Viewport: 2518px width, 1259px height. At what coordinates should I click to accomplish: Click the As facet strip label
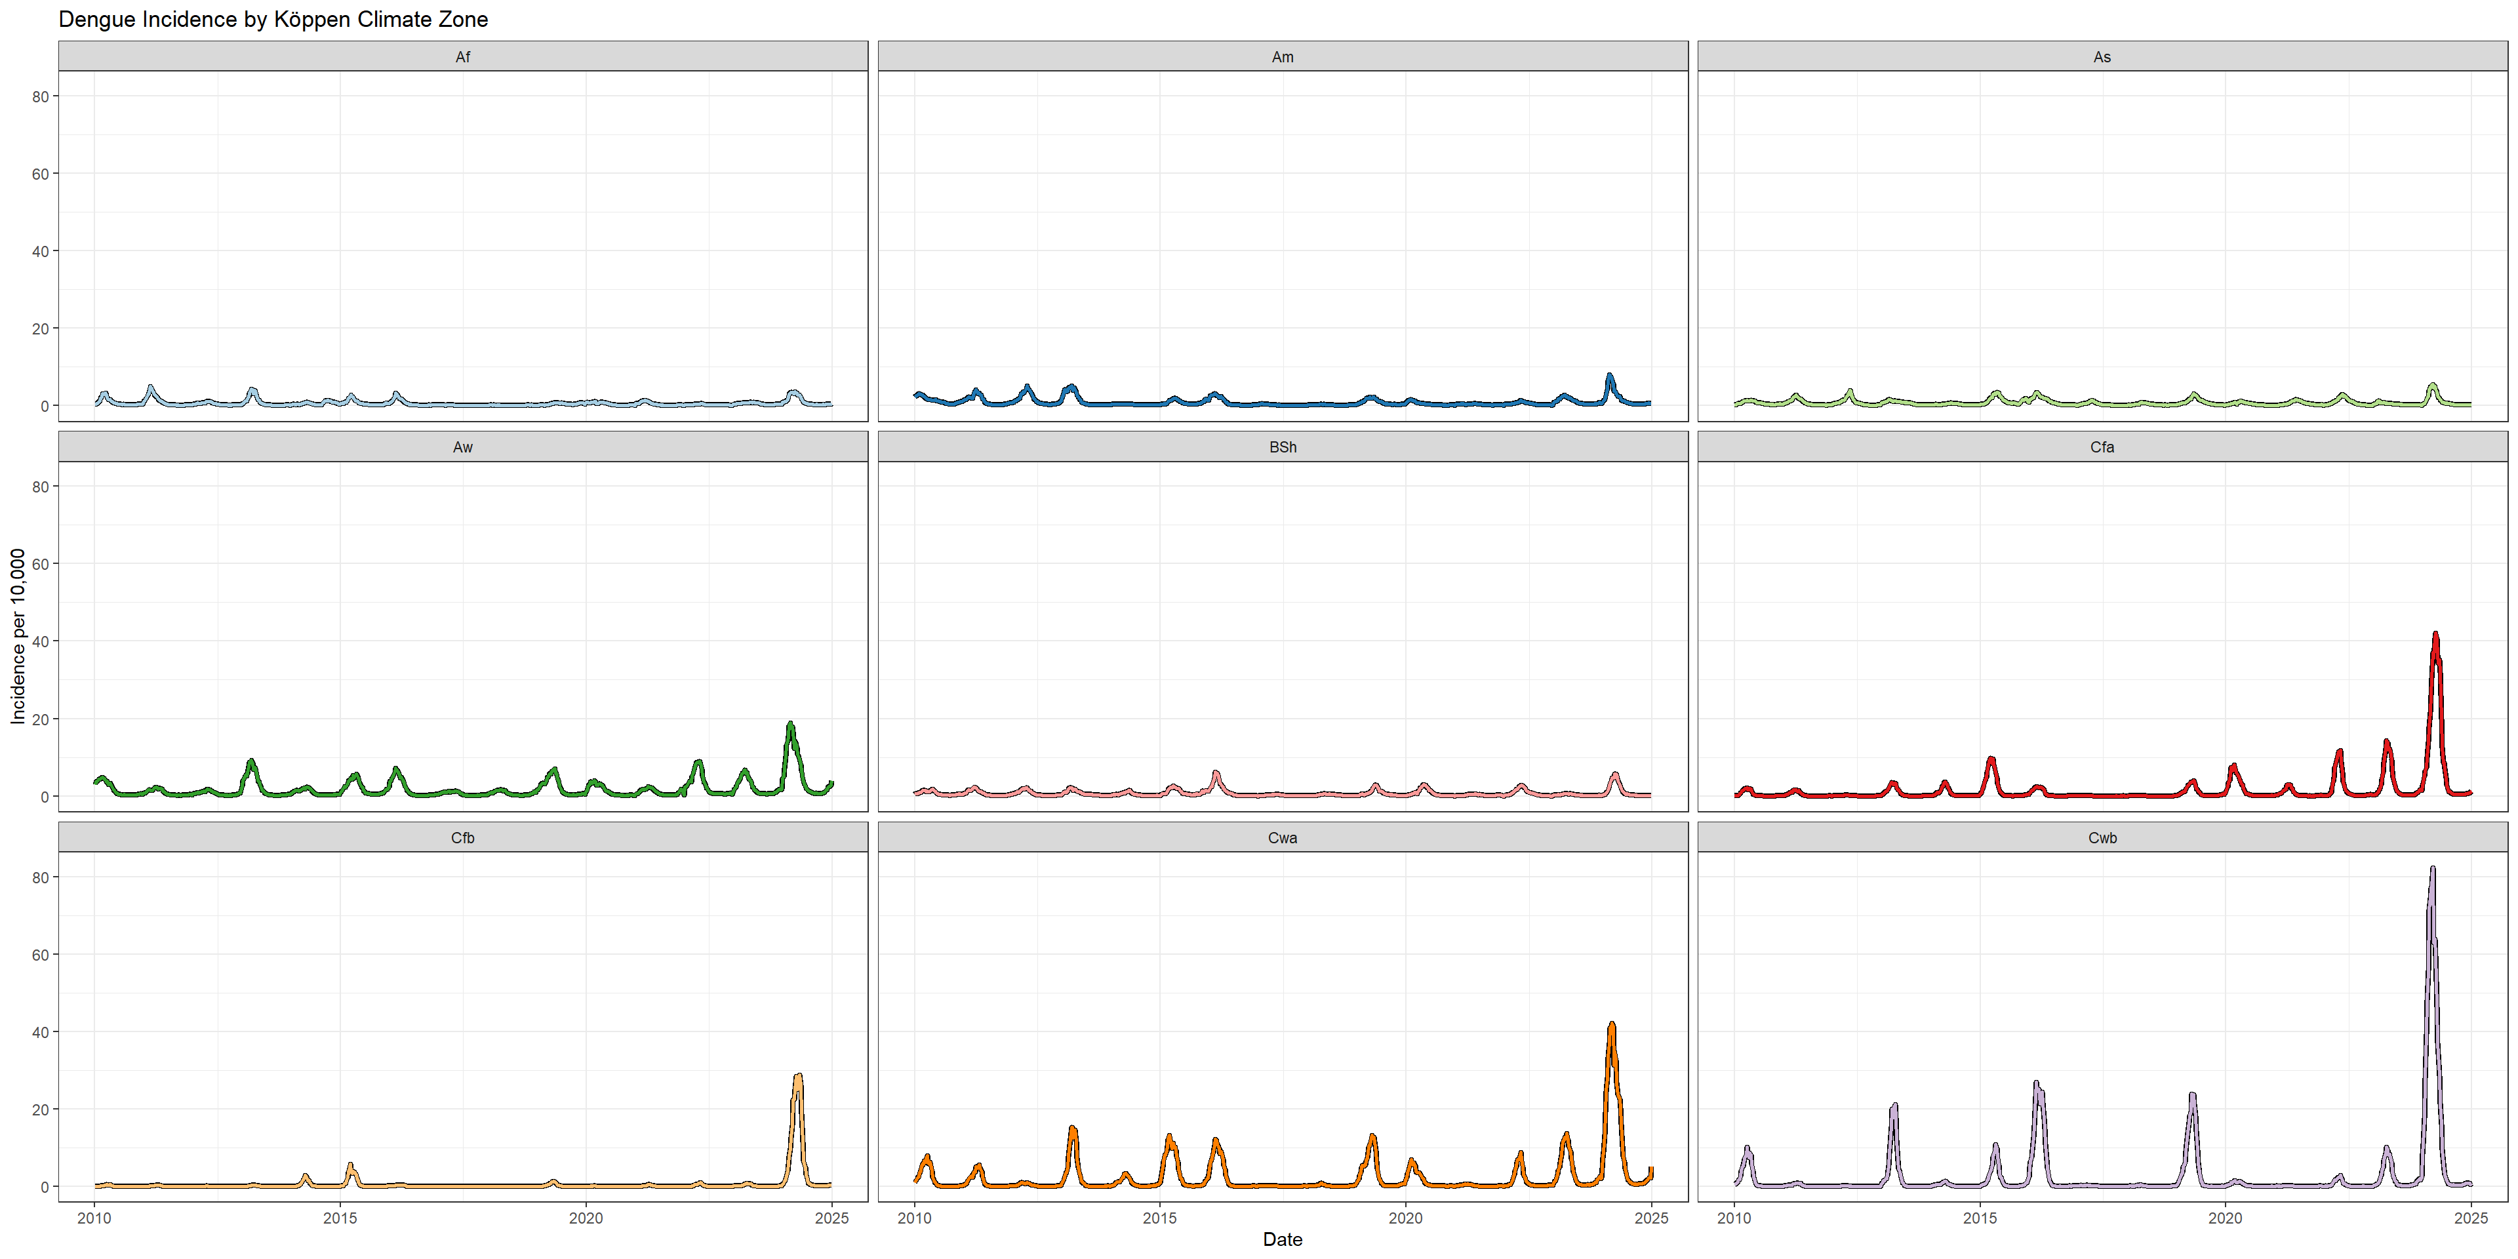coord(2102,56)
